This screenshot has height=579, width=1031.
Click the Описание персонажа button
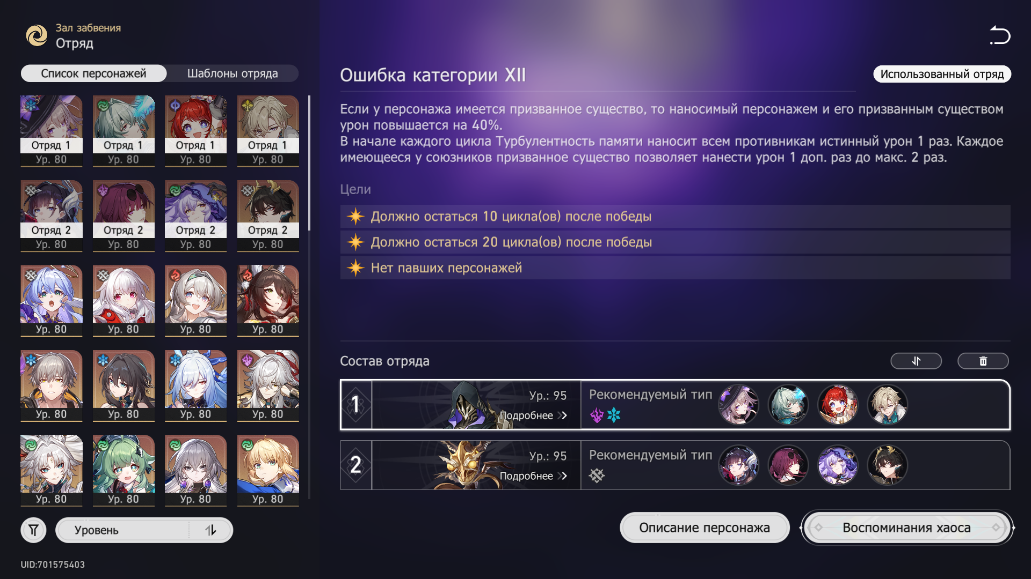(705, 528)
